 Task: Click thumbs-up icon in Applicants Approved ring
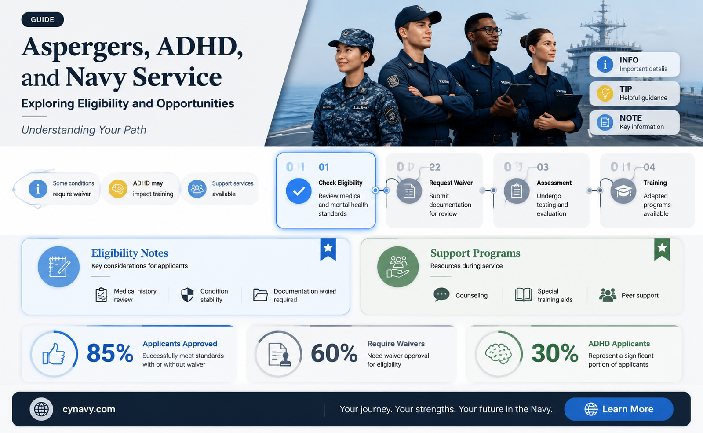coord(54,354)
